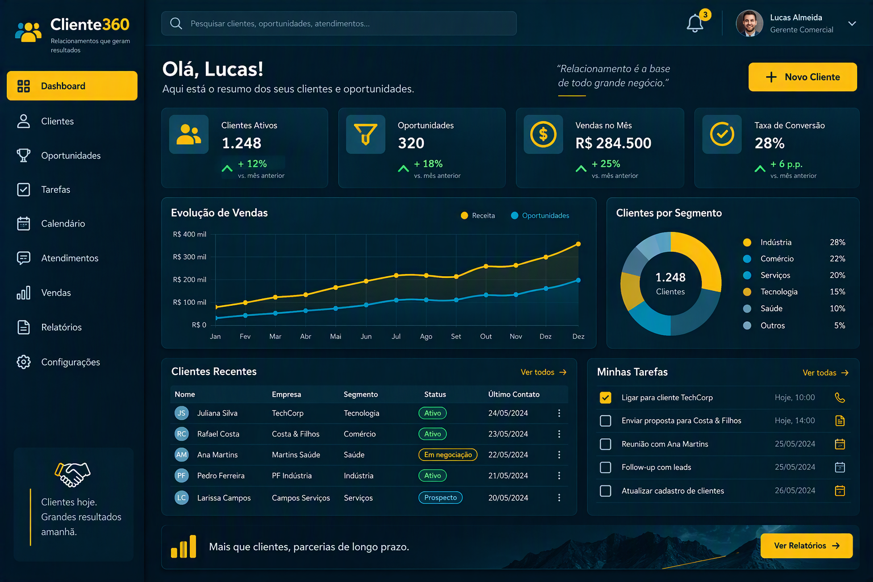Check Atualizar cadastro de clientes task

(606, 490)
